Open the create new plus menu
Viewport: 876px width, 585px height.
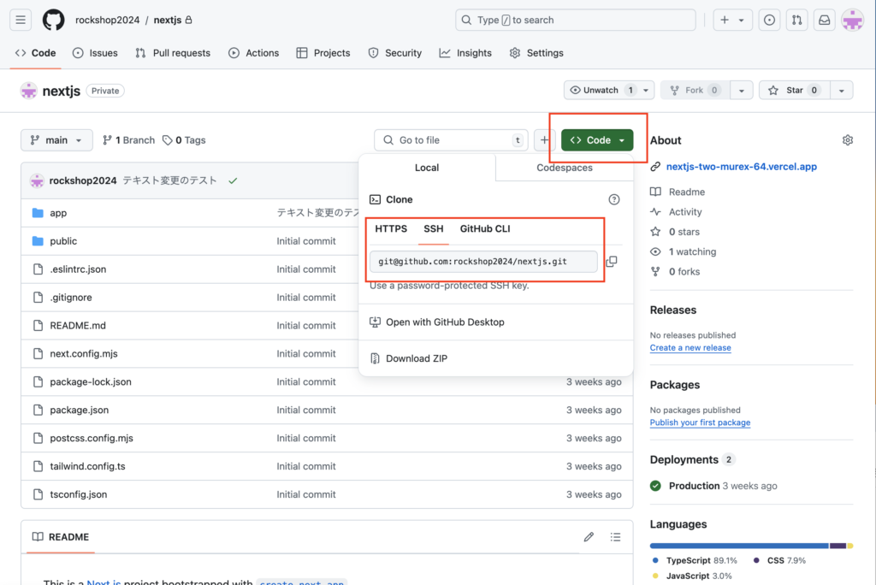[x=732, y=21]
